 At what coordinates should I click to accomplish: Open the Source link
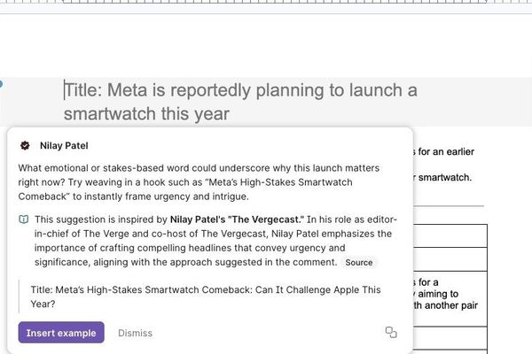coord(358,263)
